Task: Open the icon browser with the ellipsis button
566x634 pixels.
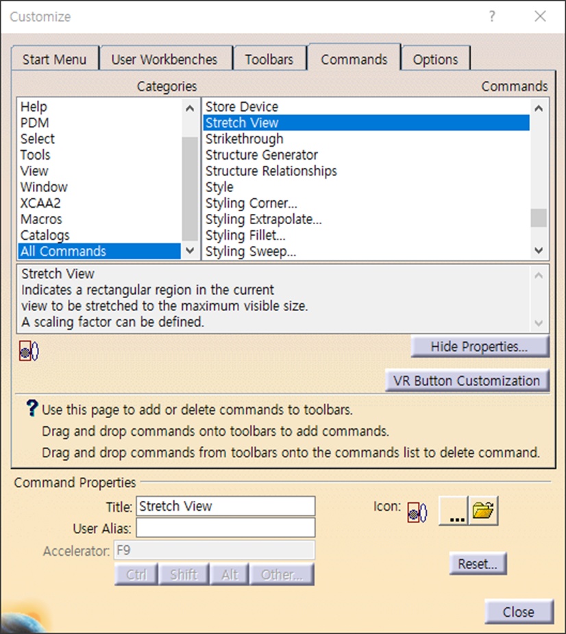Action: pos(453,511)
